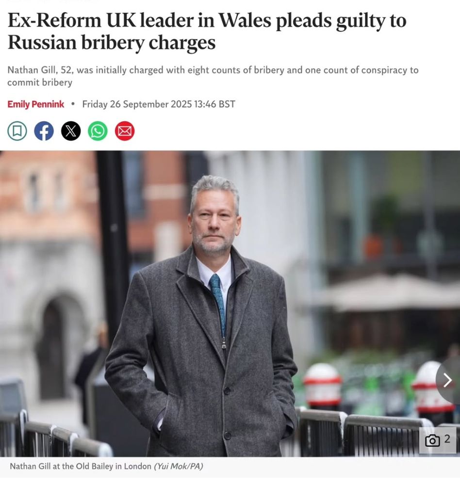This screenshot has width=460, height=485.
Task: Click 'Nathan Gill, 52' in the standfirst
Action: coord(40,70)
